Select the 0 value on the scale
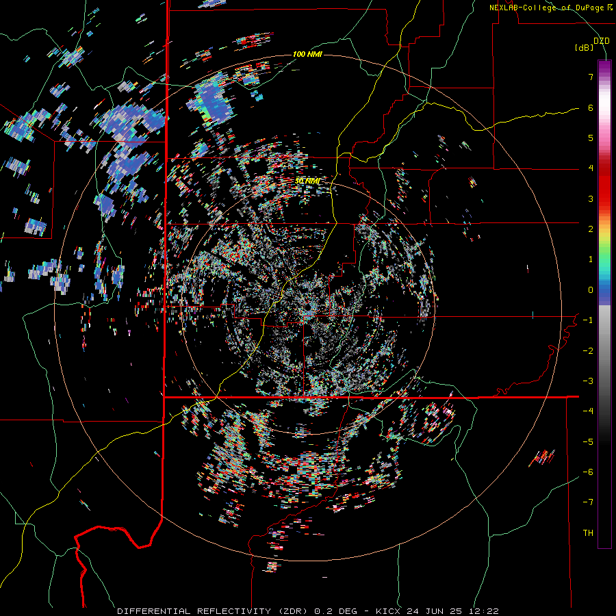This screenshot has height=616, width=616. click(591, 290)
